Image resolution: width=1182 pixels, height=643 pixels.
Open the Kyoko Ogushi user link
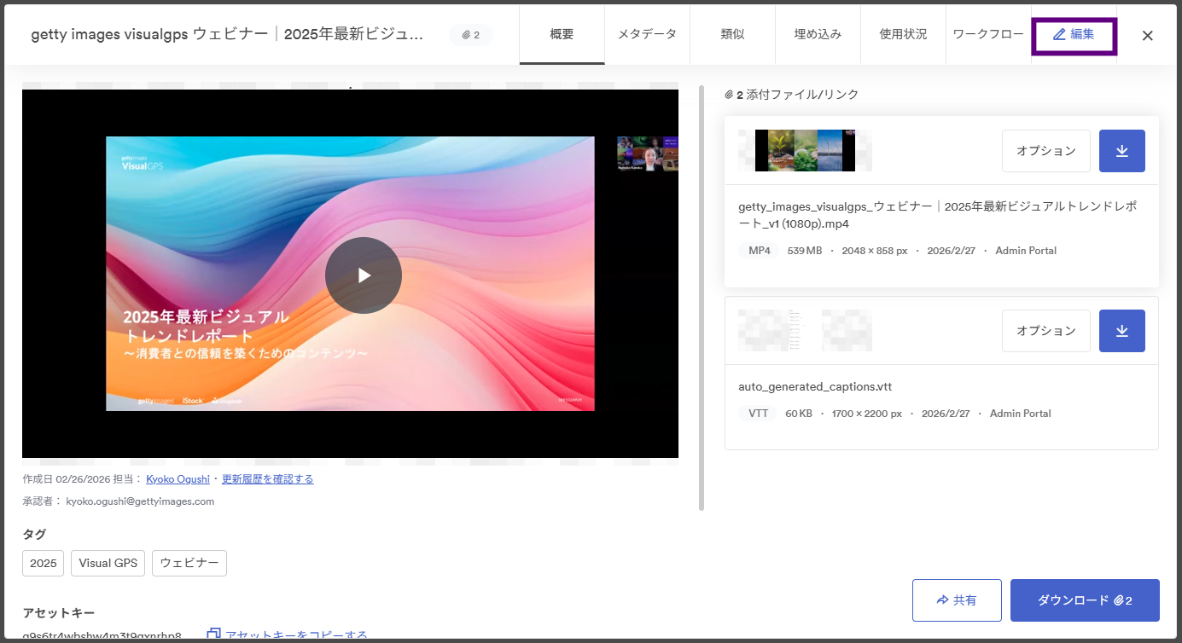tap(178, 479)
